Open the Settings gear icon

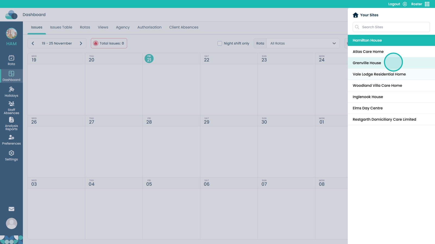tap(11, 153)
